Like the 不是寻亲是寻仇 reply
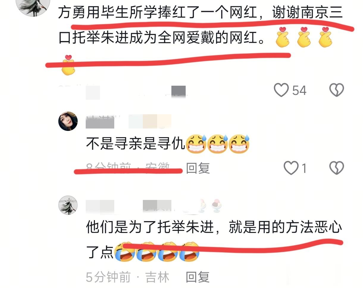This screenshot has height=288, width=363. (291, 168)
